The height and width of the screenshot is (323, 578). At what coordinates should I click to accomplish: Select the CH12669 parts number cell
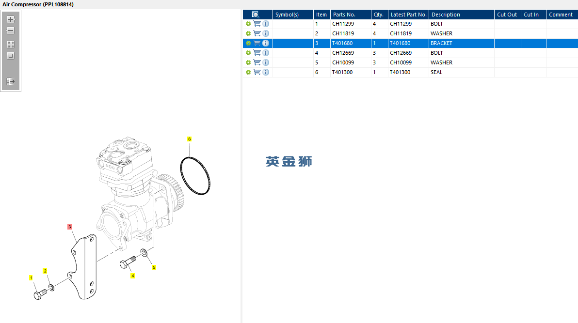(x=351, y=53)
